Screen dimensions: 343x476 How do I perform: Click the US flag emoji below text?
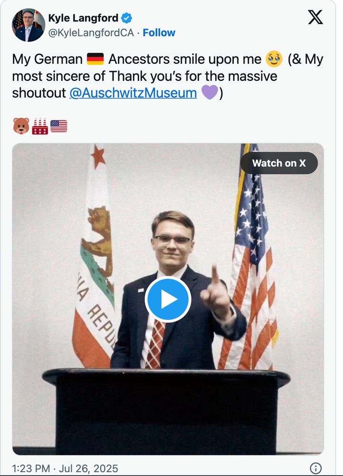[x=59, y=126]
